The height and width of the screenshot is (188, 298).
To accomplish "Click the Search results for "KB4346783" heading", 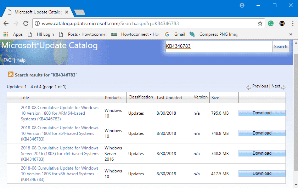I will (46, 75).
